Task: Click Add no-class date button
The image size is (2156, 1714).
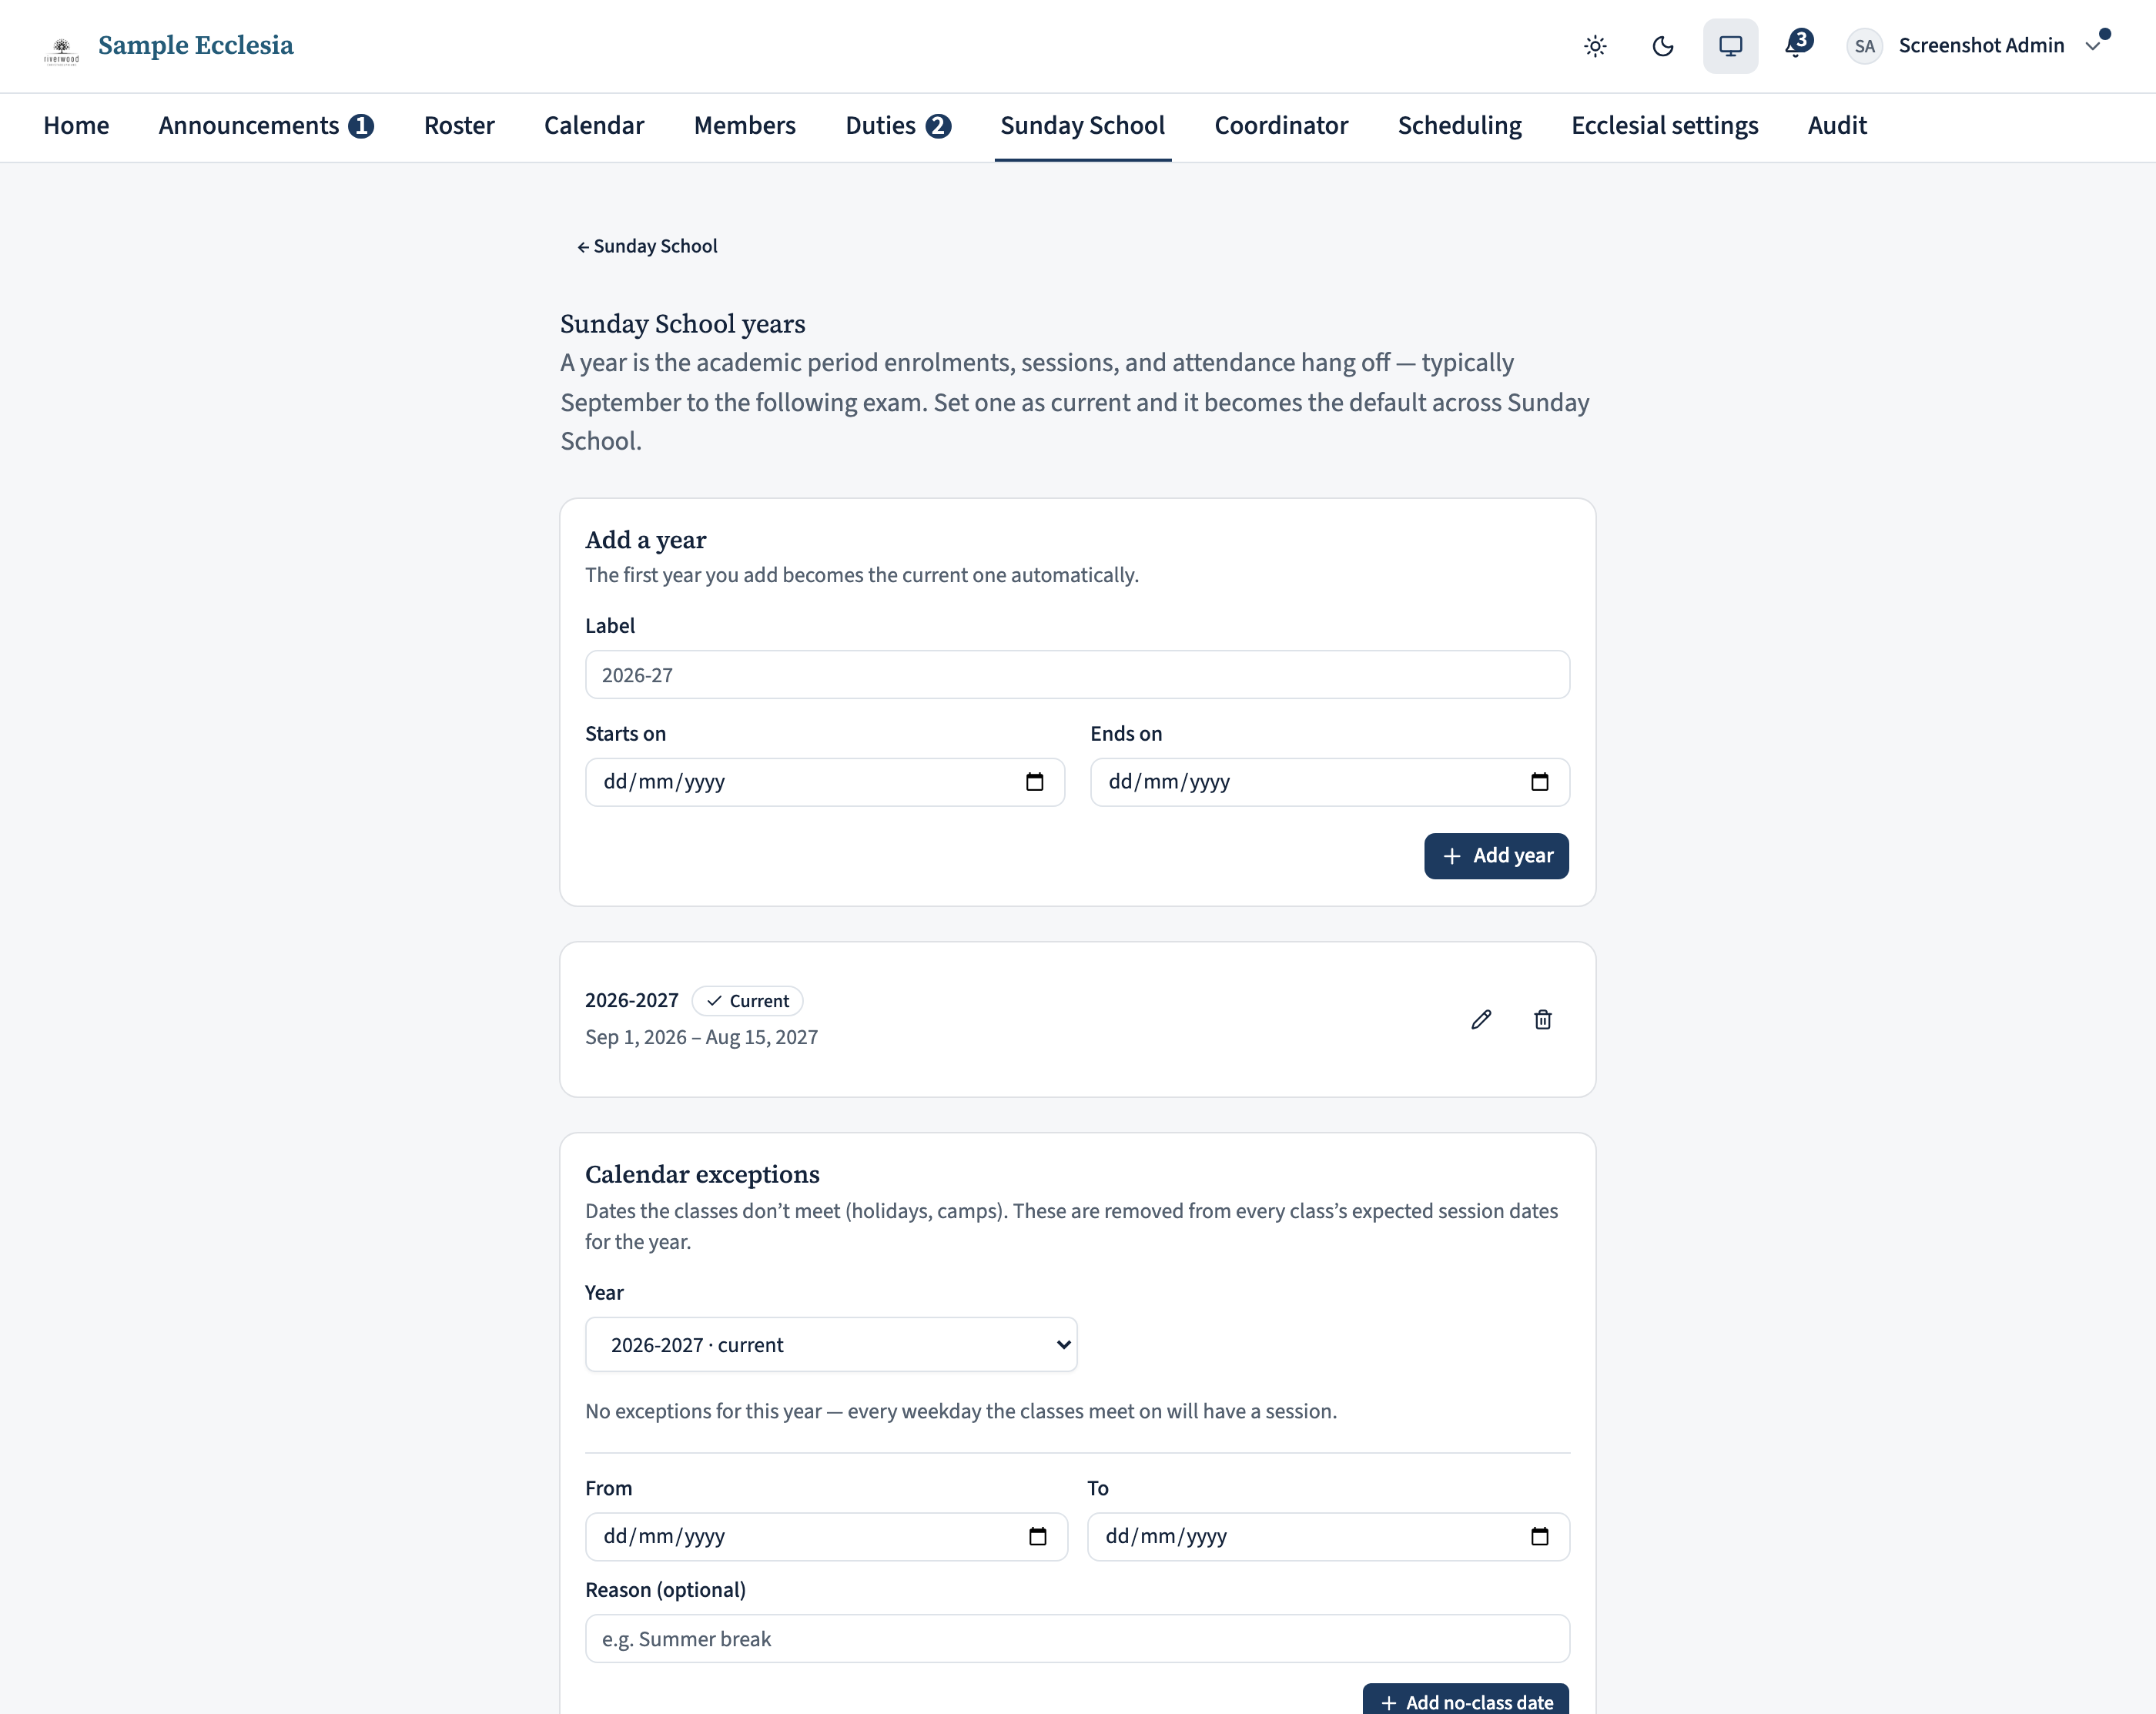Action: (x=1466, y=1699)
